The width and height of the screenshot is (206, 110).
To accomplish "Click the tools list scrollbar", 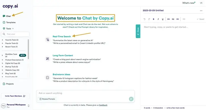I will [x=28, y=49].
